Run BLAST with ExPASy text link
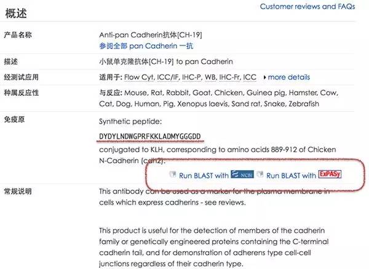Image resolution: width=369 pixels, height=269 pixels. tap(291, 175)
